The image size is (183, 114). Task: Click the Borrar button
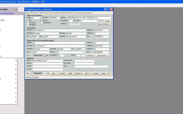tap(87, 73)
